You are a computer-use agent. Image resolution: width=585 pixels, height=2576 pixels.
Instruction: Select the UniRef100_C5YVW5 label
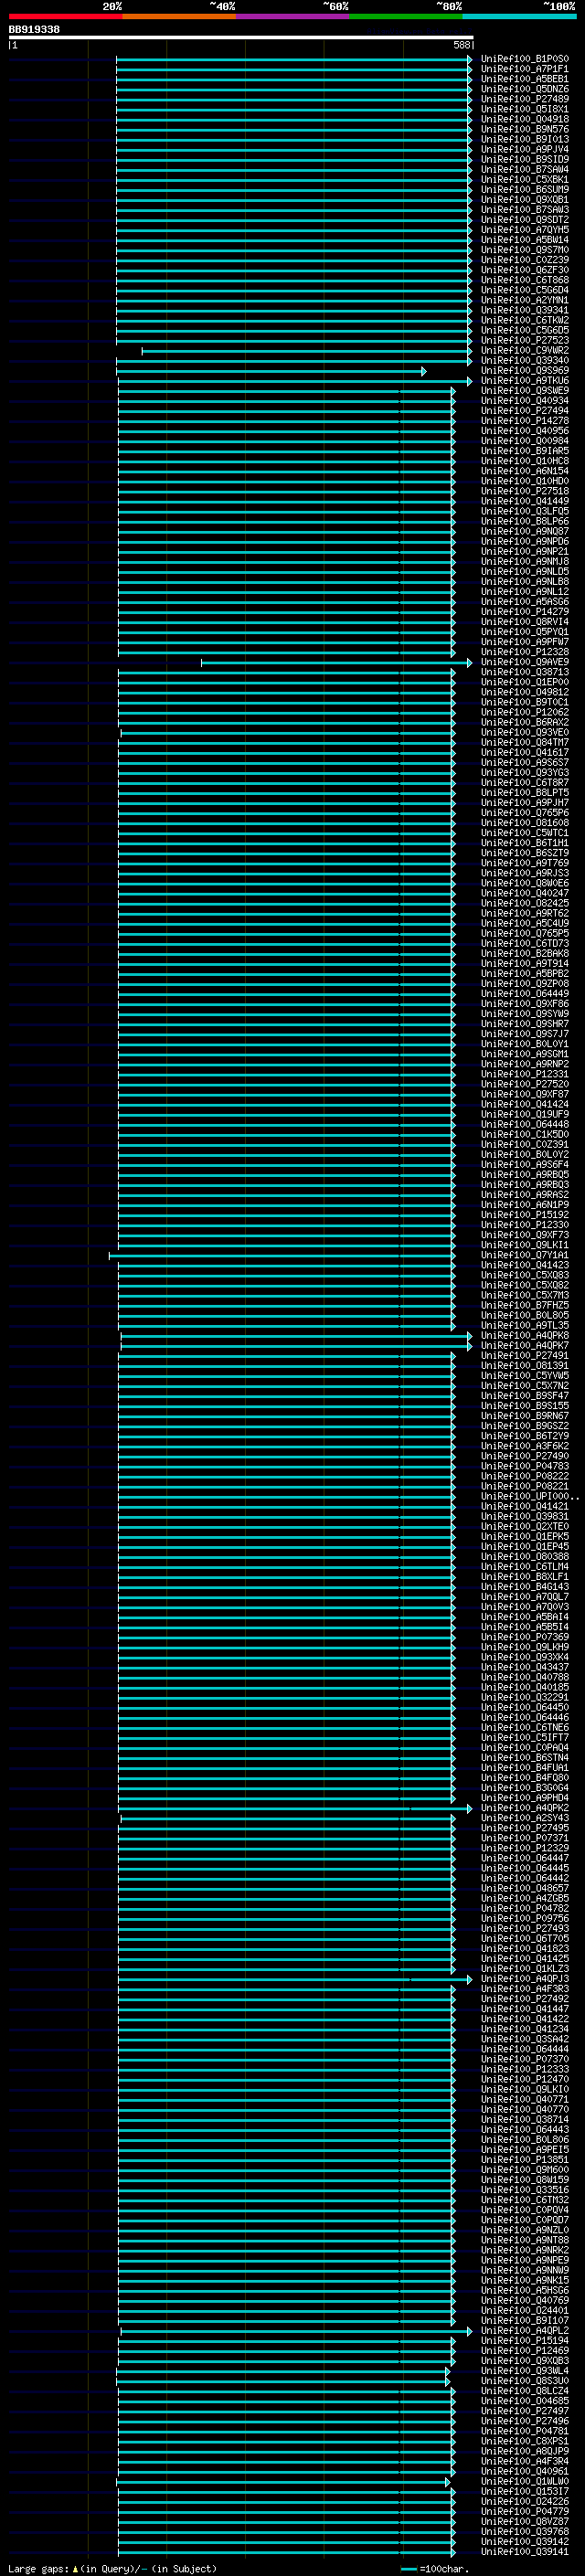pos(524,1375)
